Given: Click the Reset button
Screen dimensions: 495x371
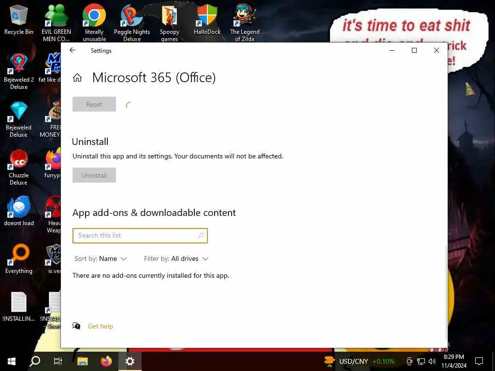Looking at the screenshot, I should point(94,104).
